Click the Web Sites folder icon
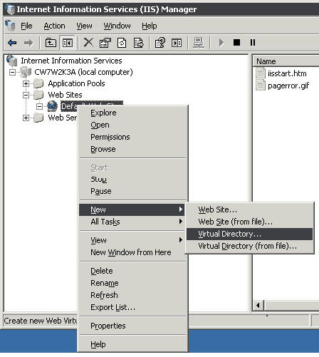319x357 pixels. [x=38, y=95]
